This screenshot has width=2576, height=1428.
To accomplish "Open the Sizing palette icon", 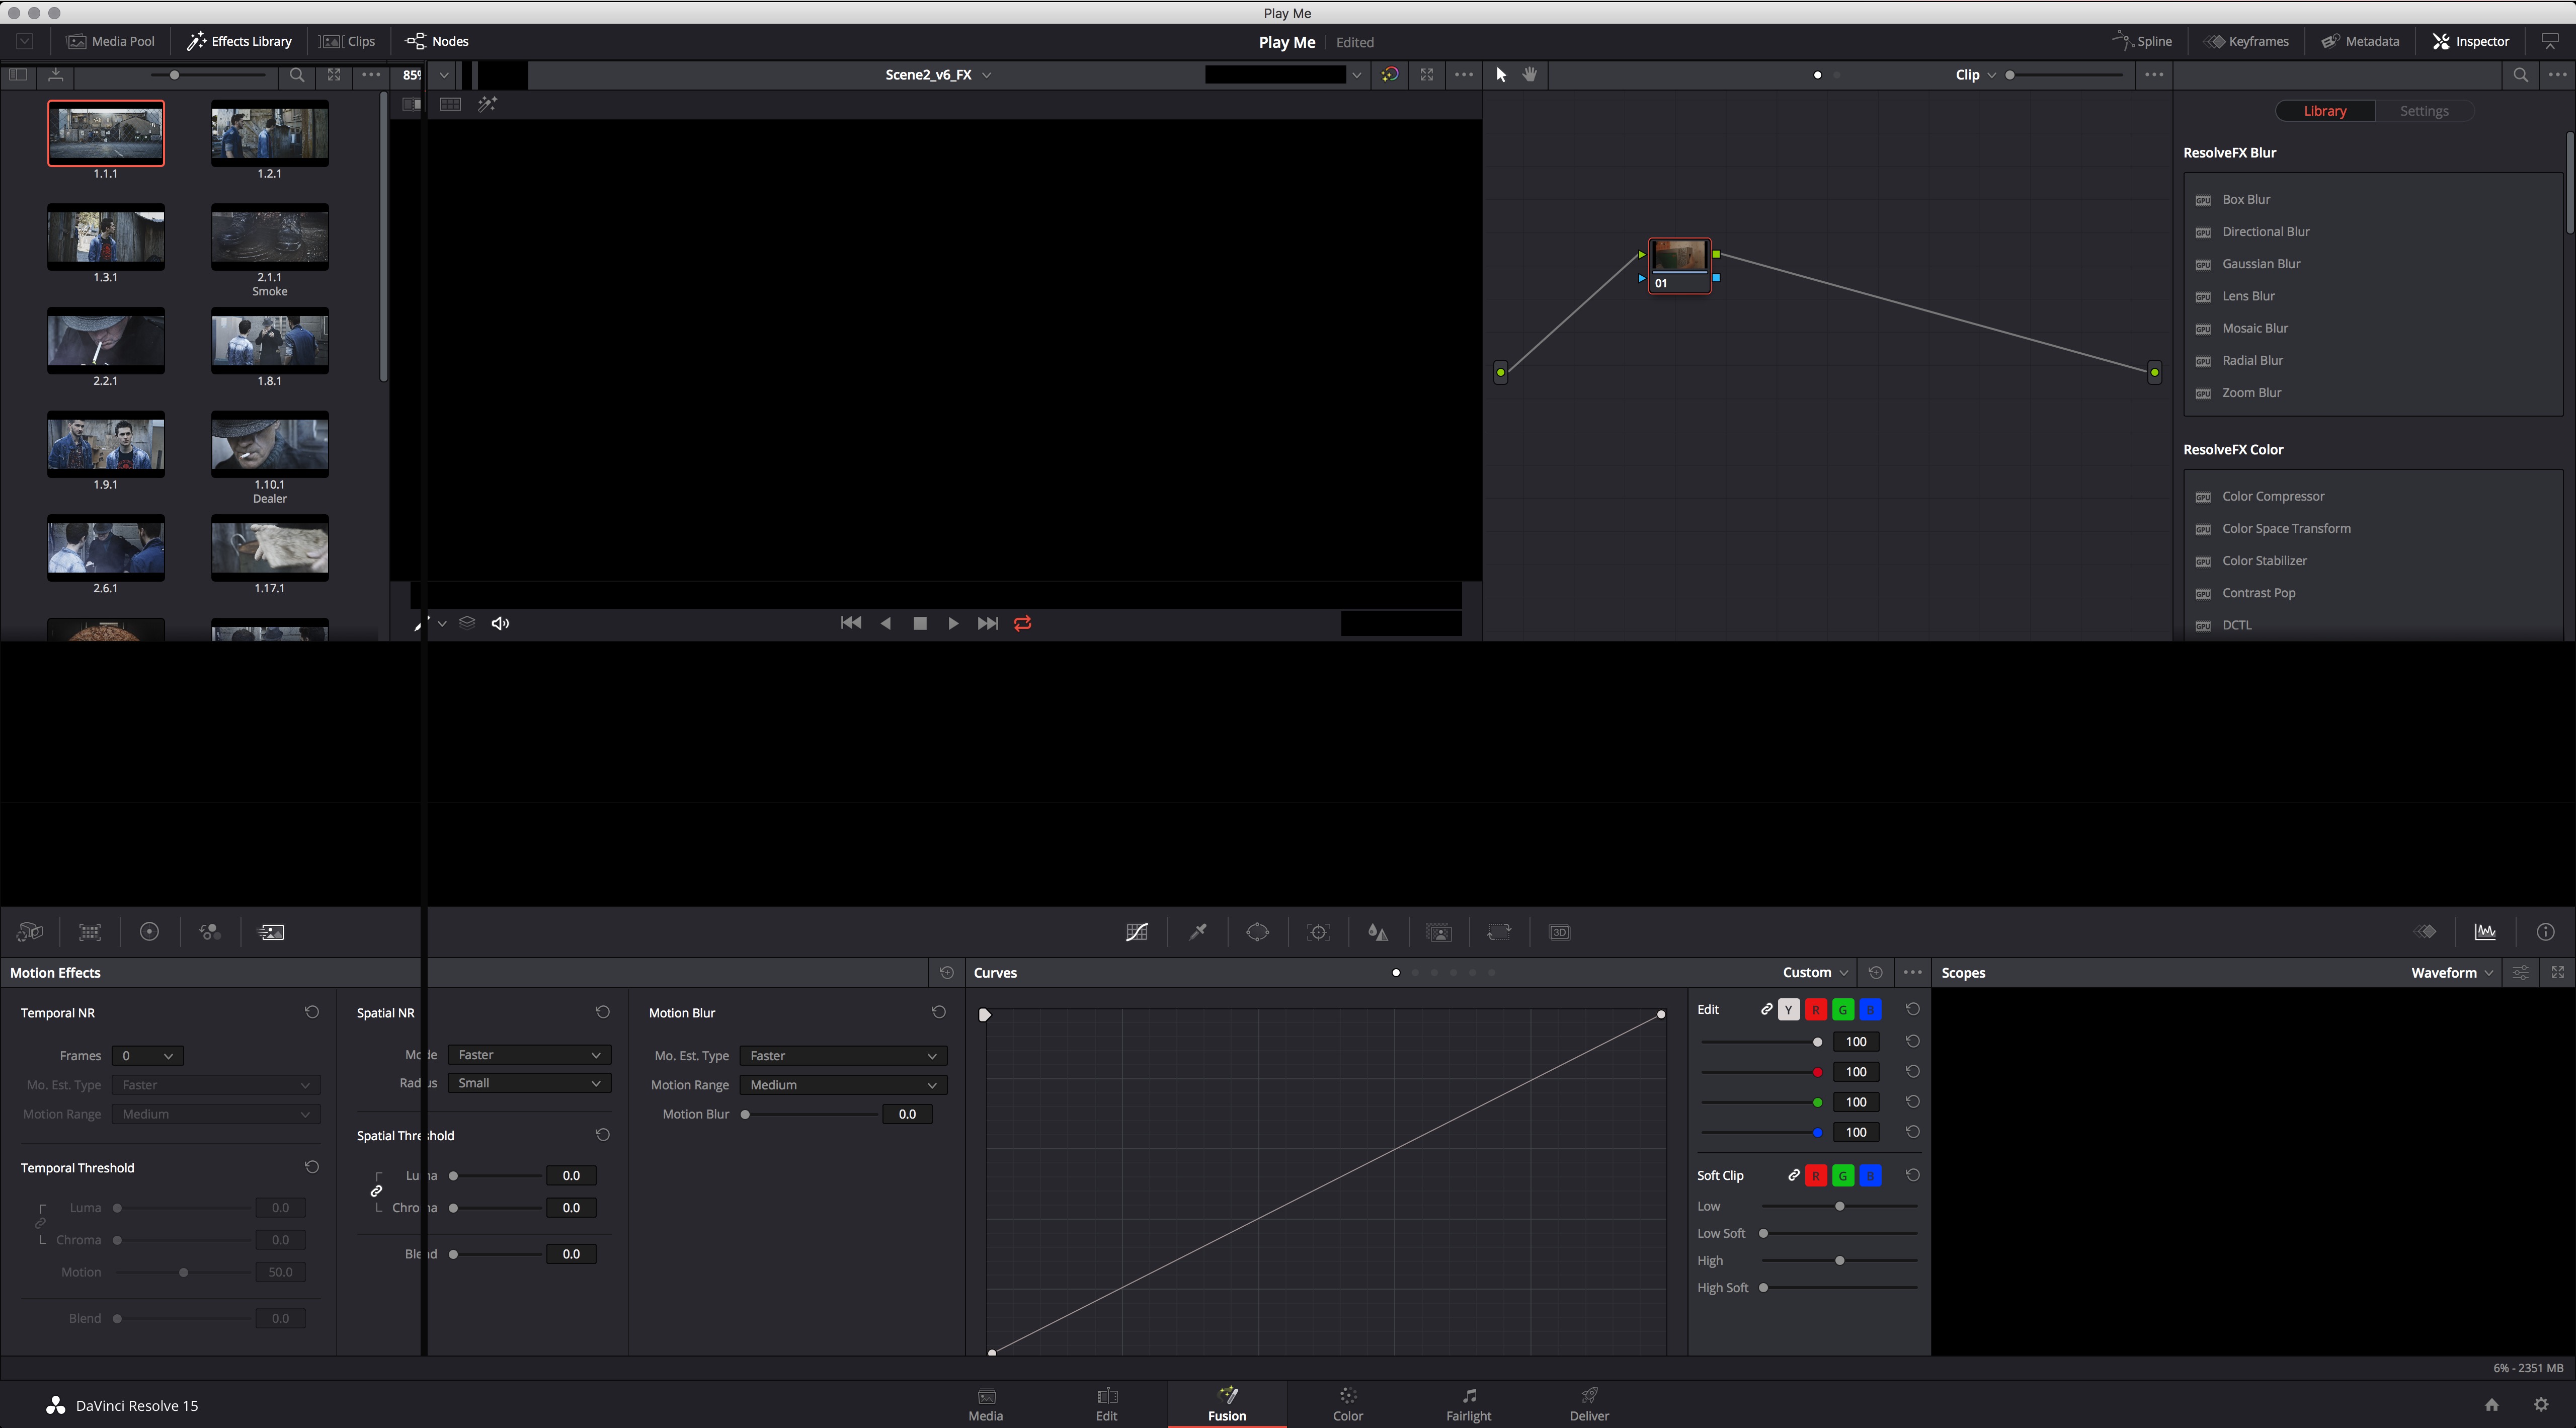I will click(1499, 932).
